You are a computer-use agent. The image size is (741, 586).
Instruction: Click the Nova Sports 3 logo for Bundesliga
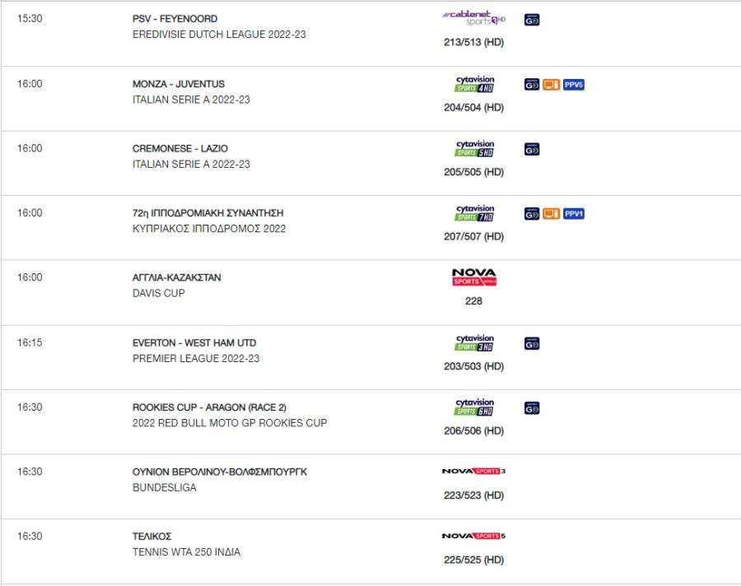point(474,471)
